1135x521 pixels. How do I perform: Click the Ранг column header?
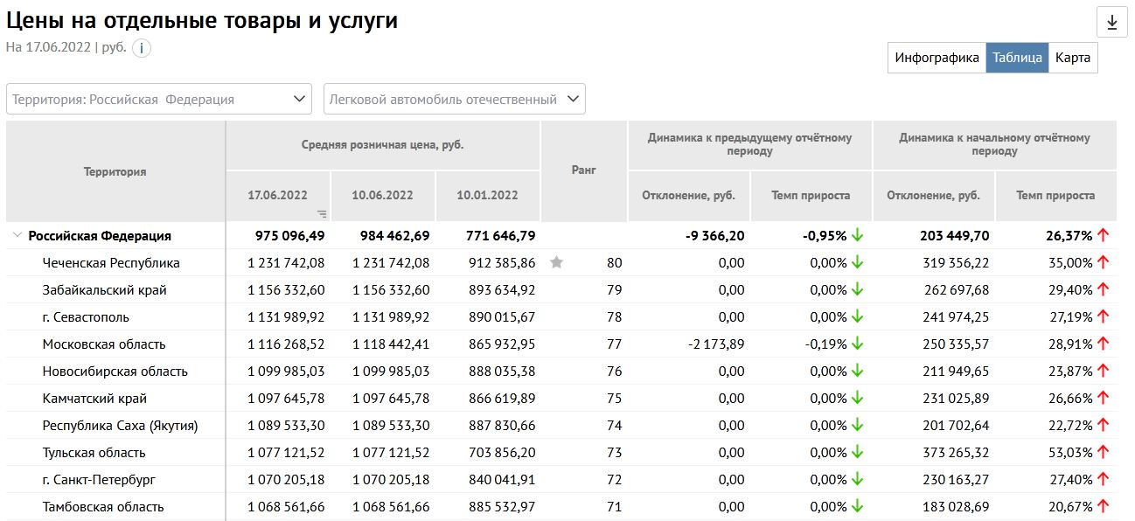tap(583, 170)
